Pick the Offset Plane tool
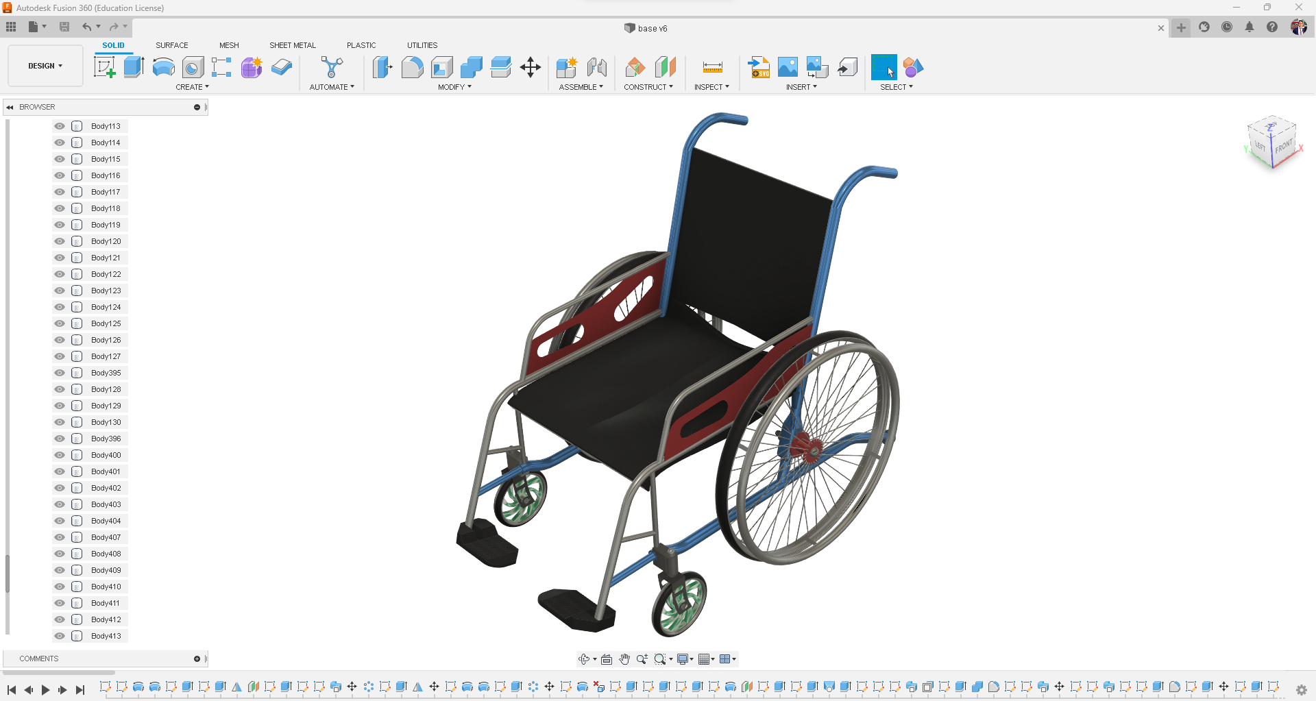 635,67
